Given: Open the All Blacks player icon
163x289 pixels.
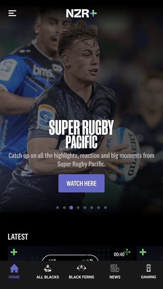Looking at the screenshot, I should point(48,268).
